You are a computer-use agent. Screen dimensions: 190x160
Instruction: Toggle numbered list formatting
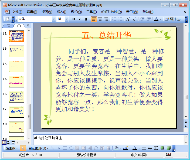point(114,19)
